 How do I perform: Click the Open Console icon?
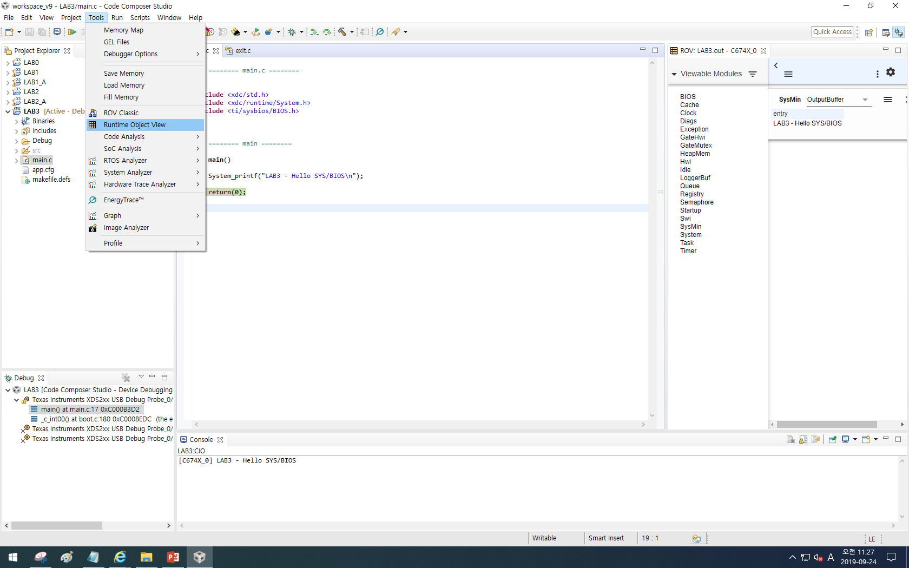866,439
